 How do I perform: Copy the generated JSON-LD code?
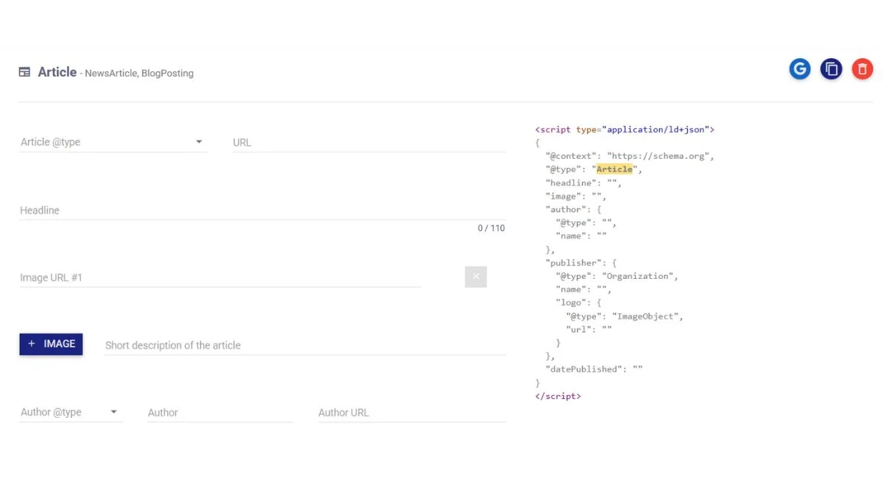click(831, 69)
